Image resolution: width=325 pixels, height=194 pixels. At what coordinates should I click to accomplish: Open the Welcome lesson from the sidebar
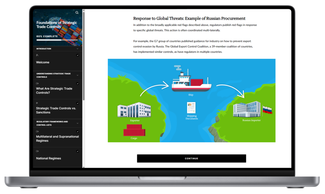point(43,62)
